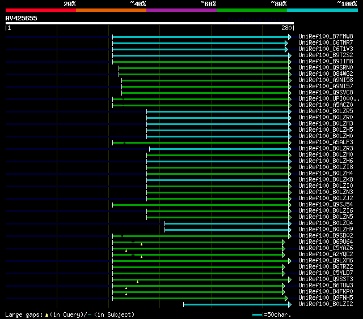
Task: Click the UniRef100_B0LZQ4 label
Action: (x=326, y=223)
